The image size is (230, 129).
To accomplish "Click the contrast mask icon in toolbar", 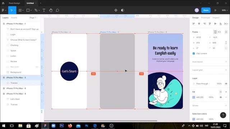I will click(123, 10).
